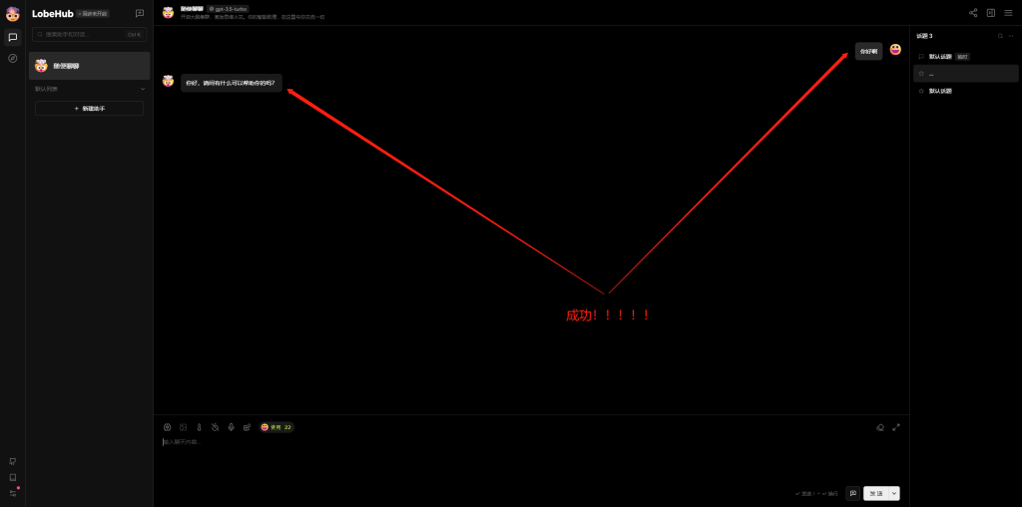The width and height of the screenshot is (1022, 507).
Task: Collapse the default list section chevron
Action: (x=143, y=89)
